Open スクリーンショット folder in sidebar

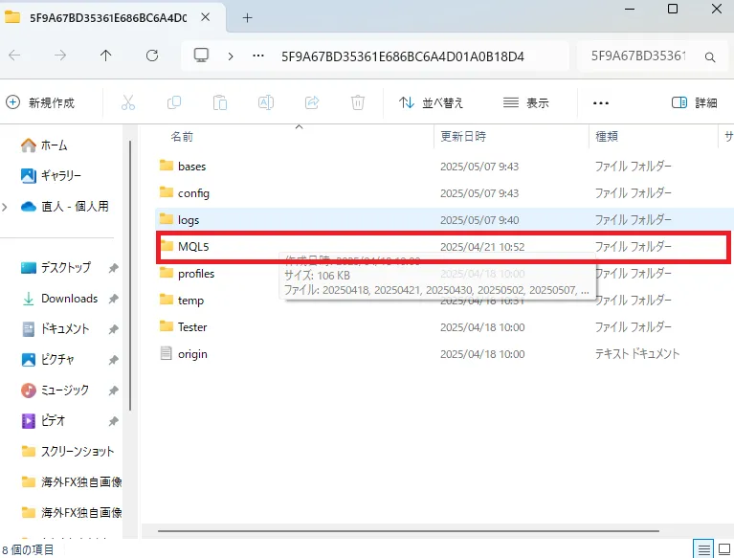pos(68,451)
